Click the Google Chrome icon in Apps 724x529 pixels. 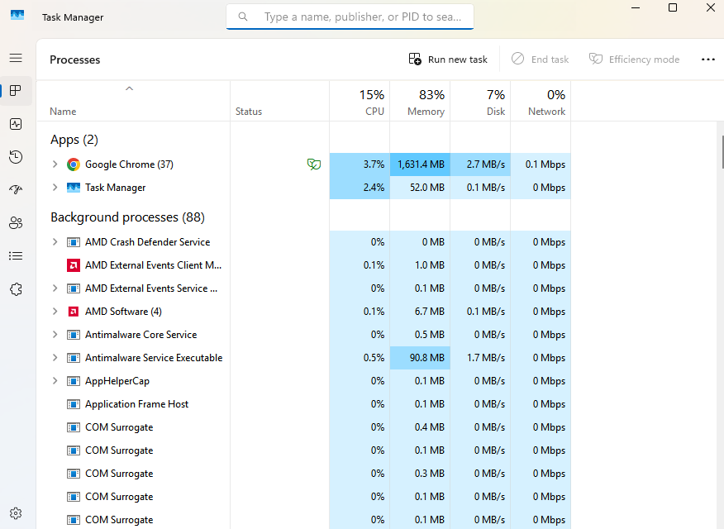tap(74, 164)
